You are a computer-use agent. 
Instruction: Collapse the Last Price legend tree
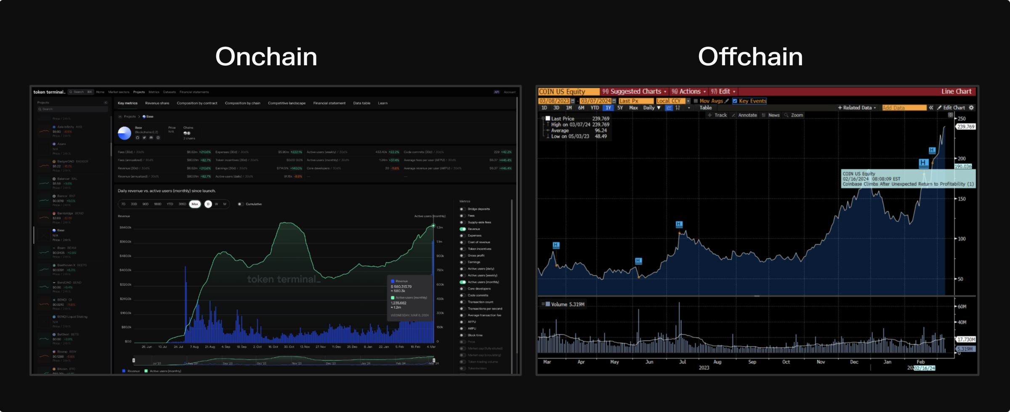pyautogui.click(x=543, y=119)
